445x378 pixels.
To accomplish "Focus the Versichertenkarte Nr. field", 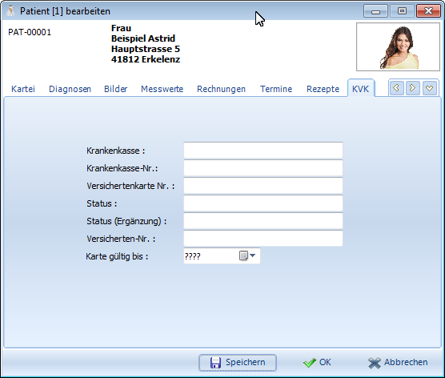I will [263, 186].
